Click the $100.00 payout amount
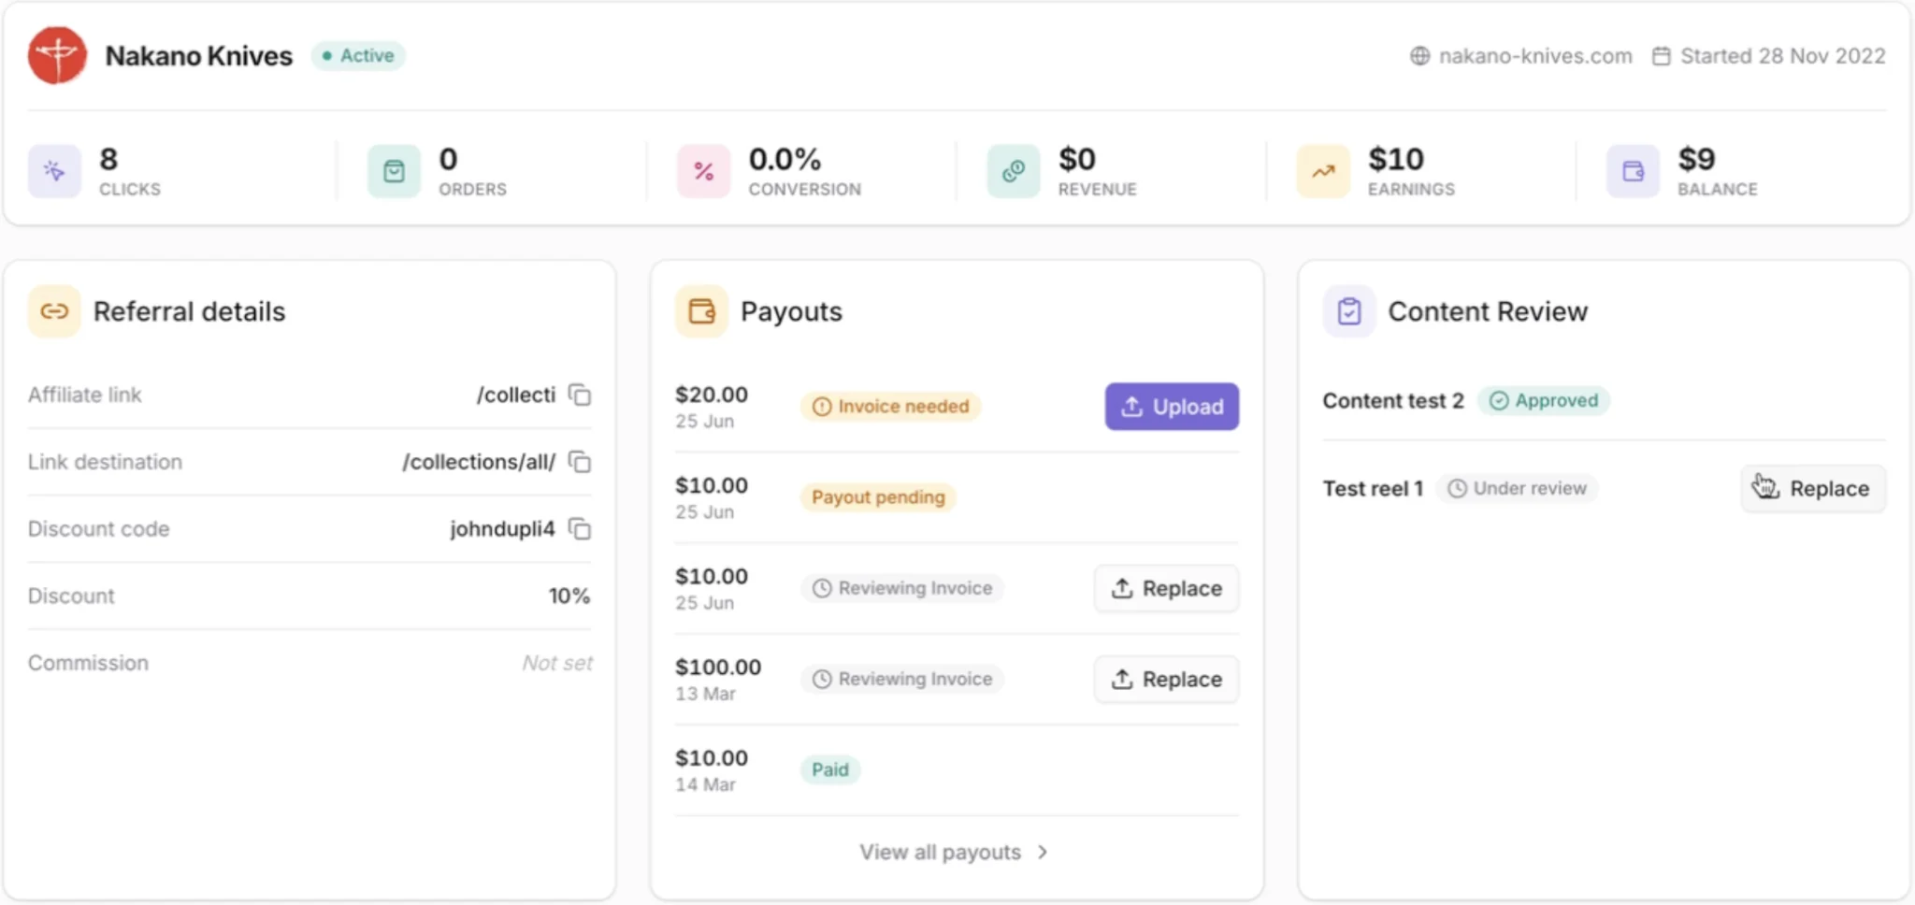1915x905 pixels. pyautogui.click(x=718, y=667)
